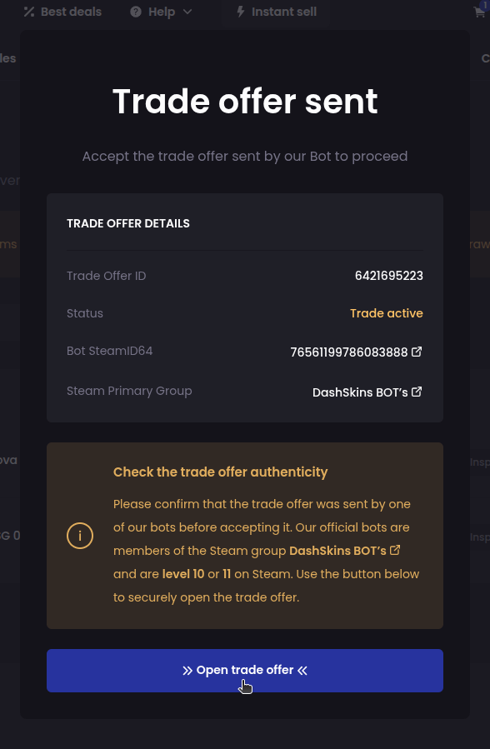490x749 pixels.
Task: Open the DashSkins BOT's Steam group link
Action: pos(362,391)
